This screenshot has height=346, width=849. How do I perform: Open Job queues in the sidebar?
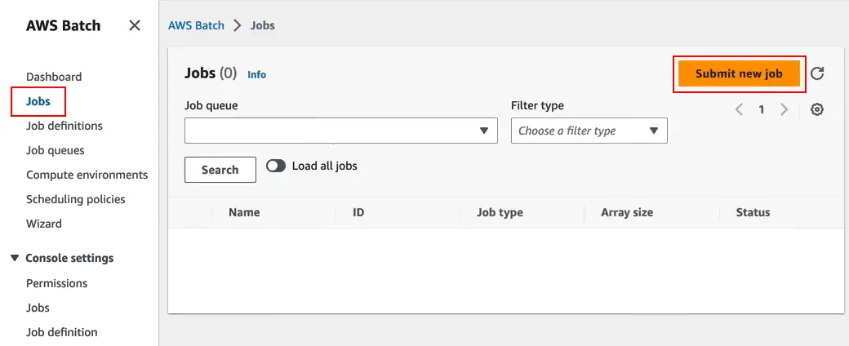click(x=56, y=150)
